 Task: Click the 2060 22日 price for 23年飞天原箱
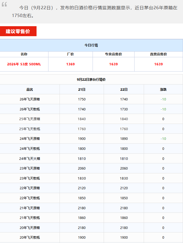coord(124,168)
